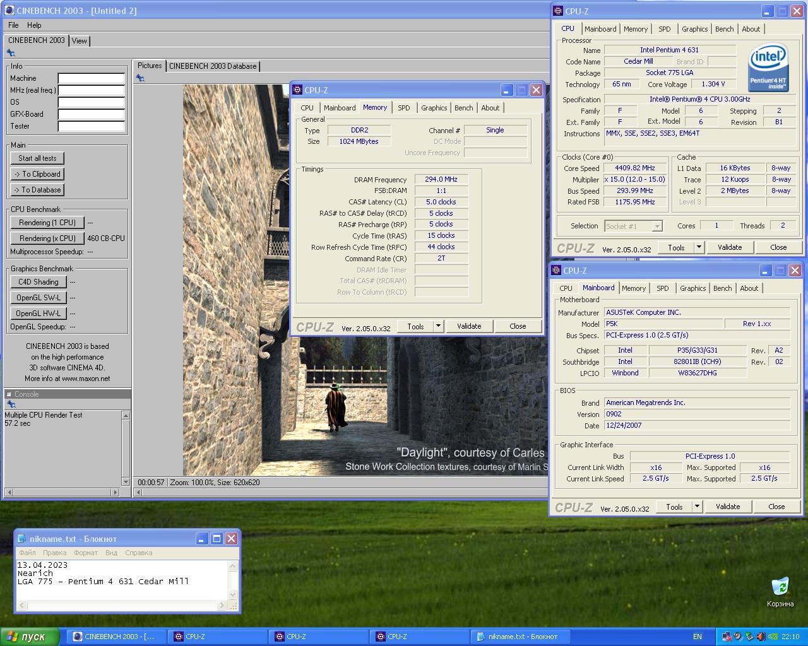Open Формат menu in Notepad

(x=86, y=553)
